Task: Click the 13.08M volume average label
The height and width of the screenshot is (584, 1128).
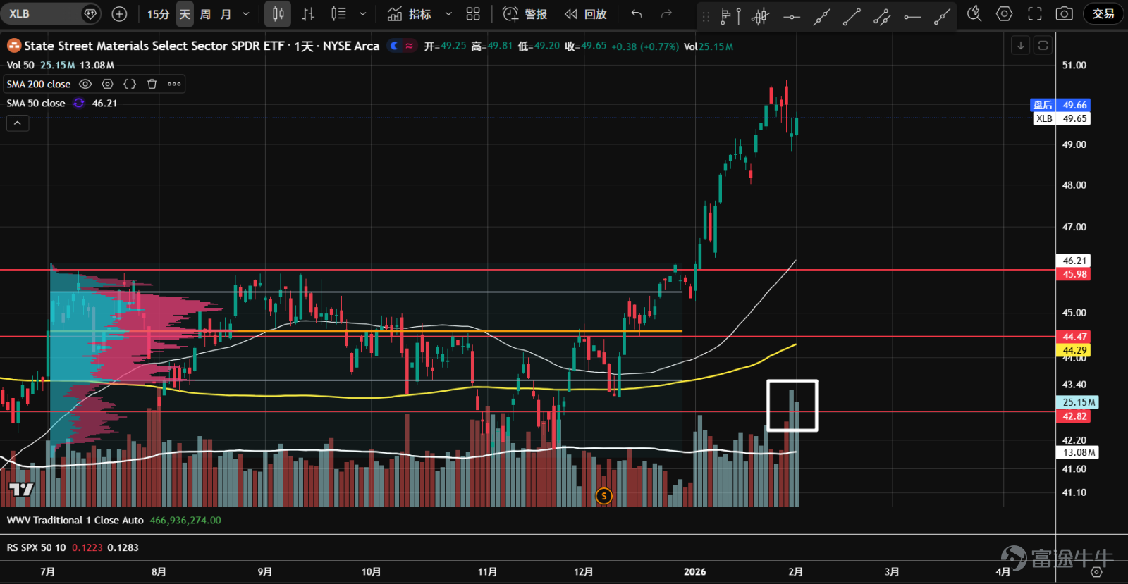Action: 1077,452
